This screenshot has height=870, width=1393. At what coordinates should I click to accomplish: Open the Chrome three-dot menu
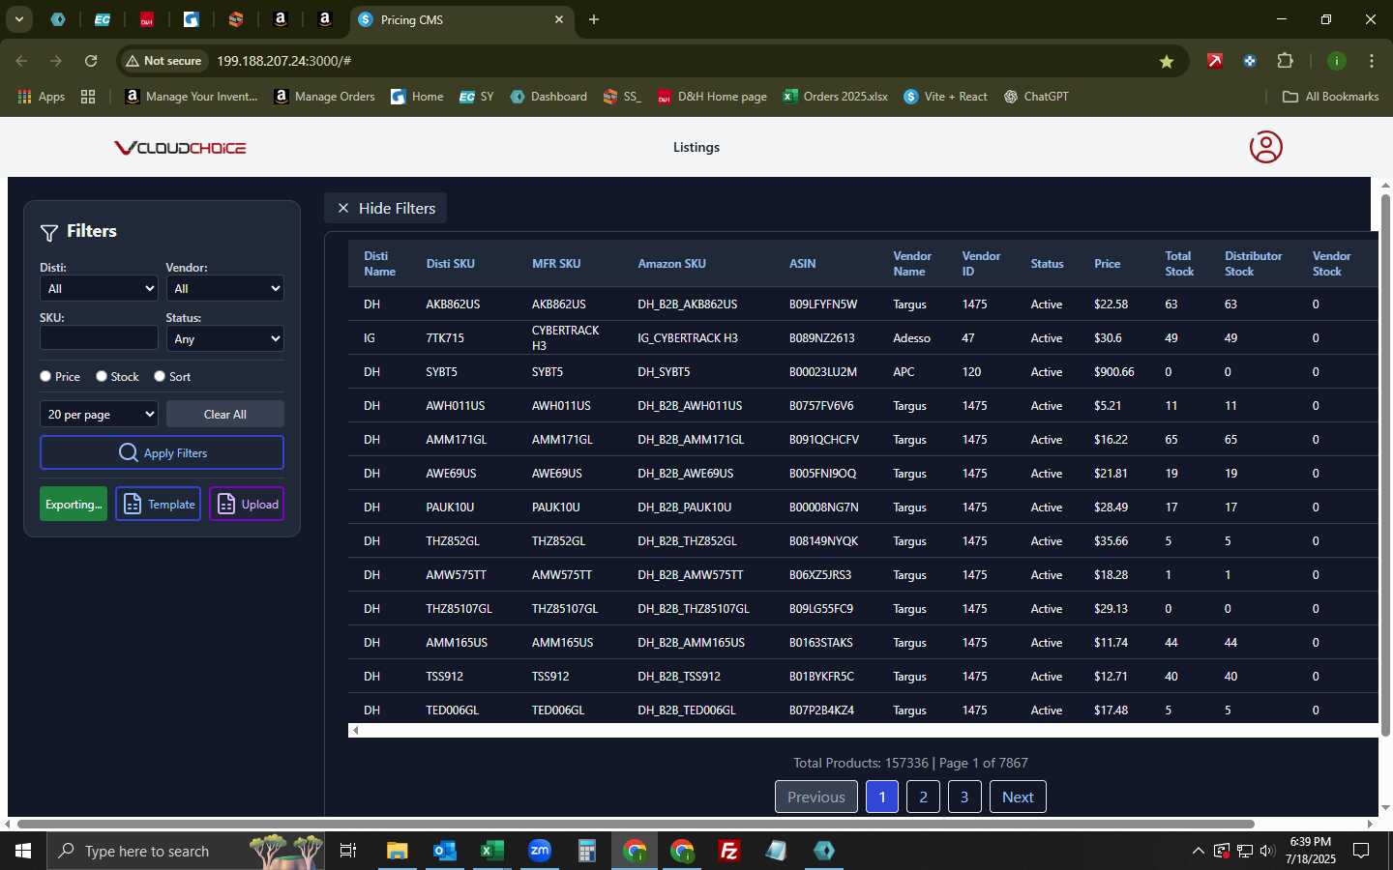click(x=1372, y=61)
